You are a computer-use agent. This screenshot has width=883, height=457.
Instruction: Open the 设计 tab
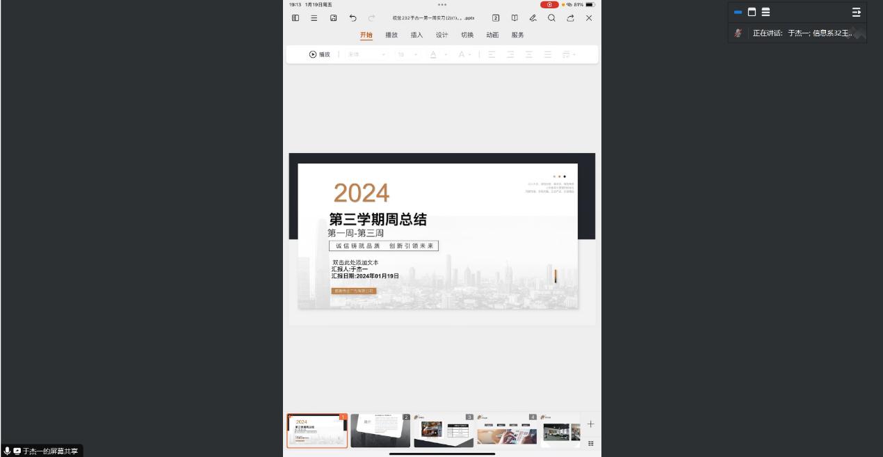tap(442, 35)
